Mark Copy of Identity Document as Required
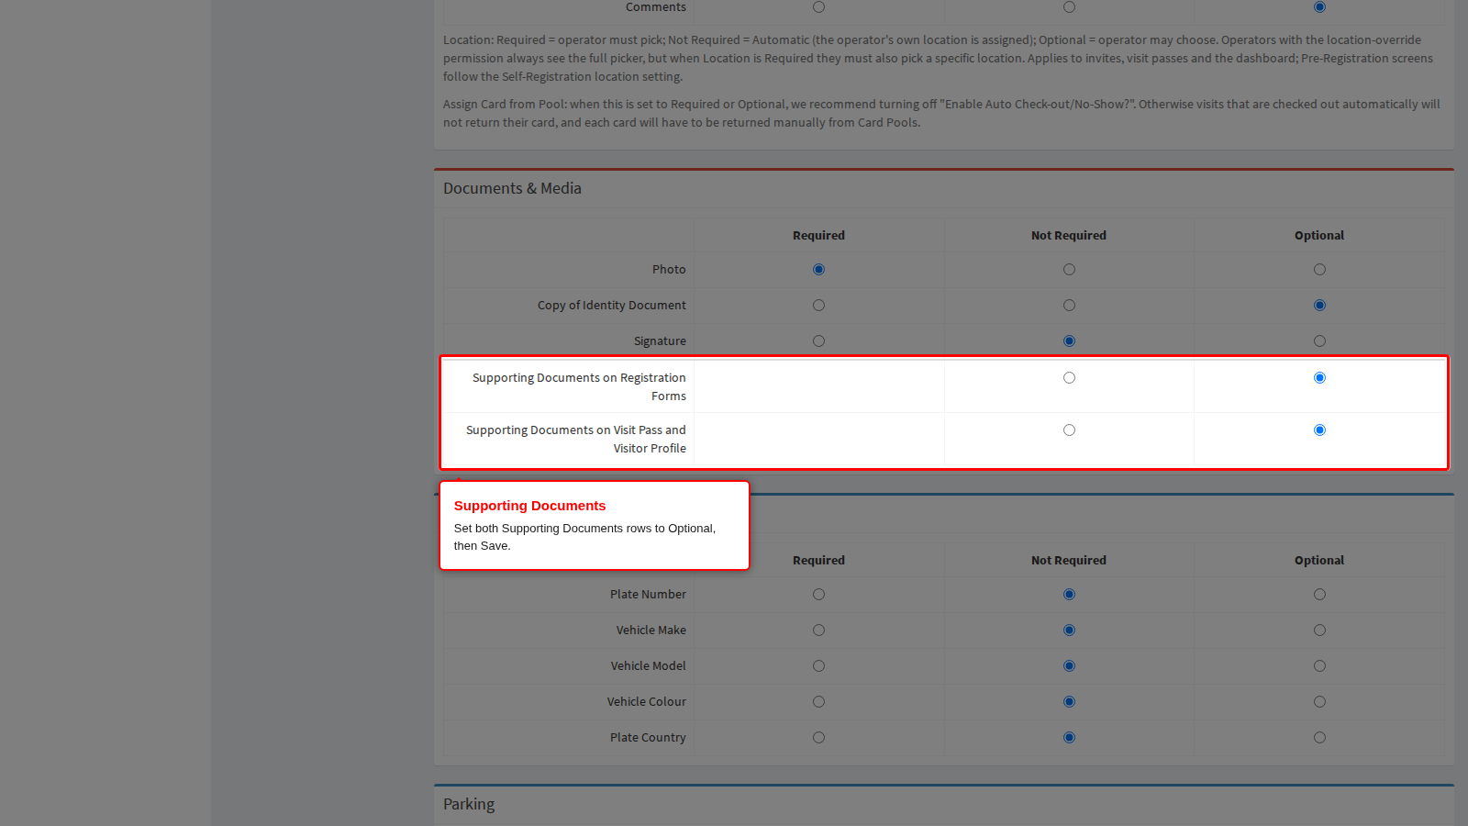Screen dimensions: 1468x826 (818, 306)
